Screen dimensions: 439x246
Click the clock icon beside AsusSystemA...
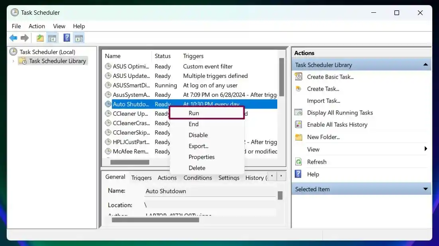[108, 95]
